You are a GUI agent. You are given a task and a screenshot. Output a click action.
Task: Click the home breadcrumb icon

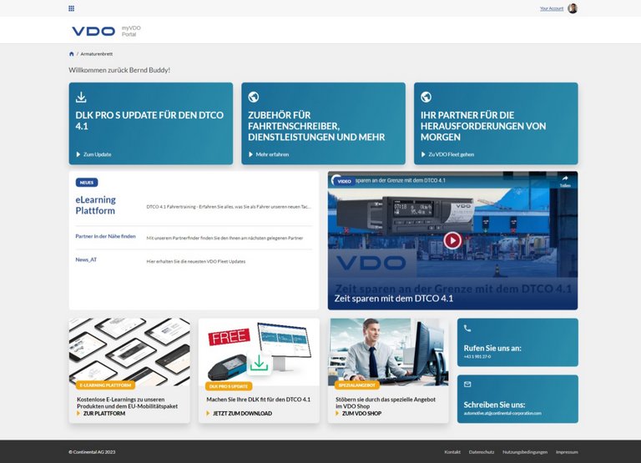point(72,53)
